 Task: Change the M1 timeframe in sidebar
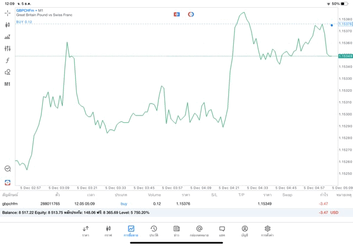coord(7,84)
